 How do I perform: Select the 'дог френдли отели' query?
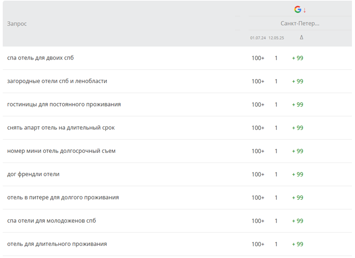(x=33, y=174)
